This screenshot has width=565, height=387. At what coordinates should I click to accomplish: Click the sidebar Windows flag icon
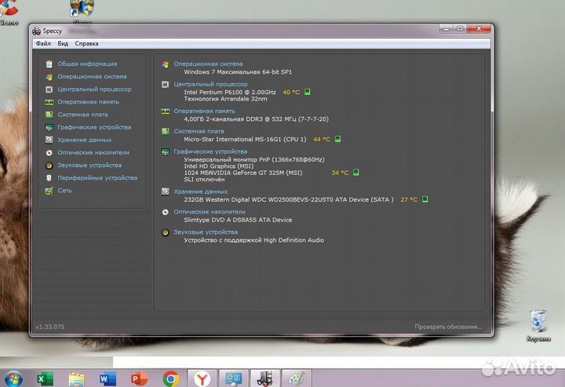49,77
